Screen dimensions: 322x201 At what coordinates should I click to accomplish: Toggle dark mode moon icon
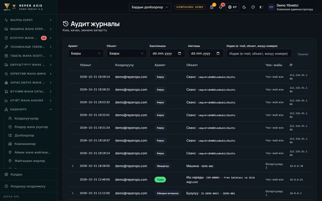(x=244, y=7)
